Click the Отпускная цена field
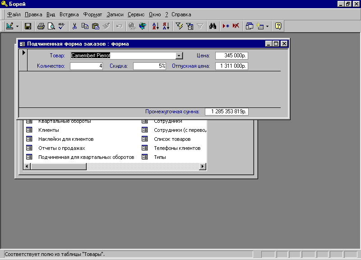The image size is (361, 260). pos(231,66)
